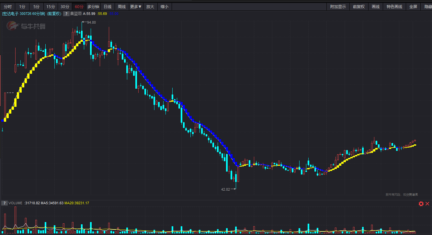Select the 5分 five-minute timeframe
Viewport: 432px width, 235px height.
36,6
